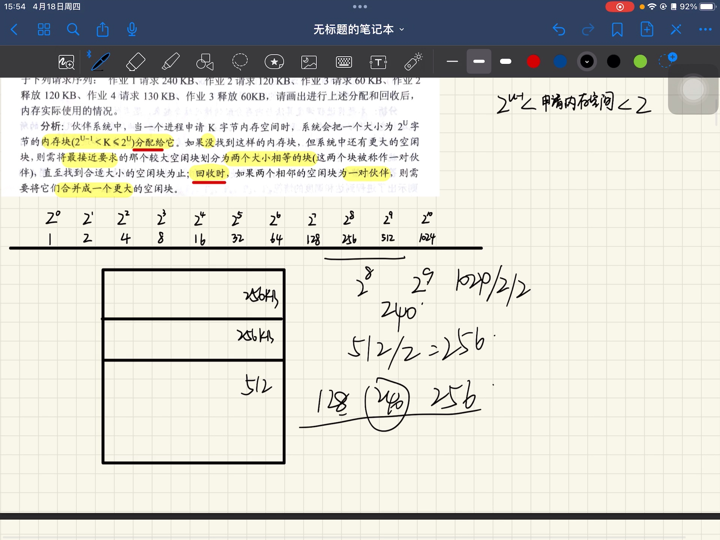720x540 pixels.
Task: Open the page thumbnails grid view
Action: 44,29
